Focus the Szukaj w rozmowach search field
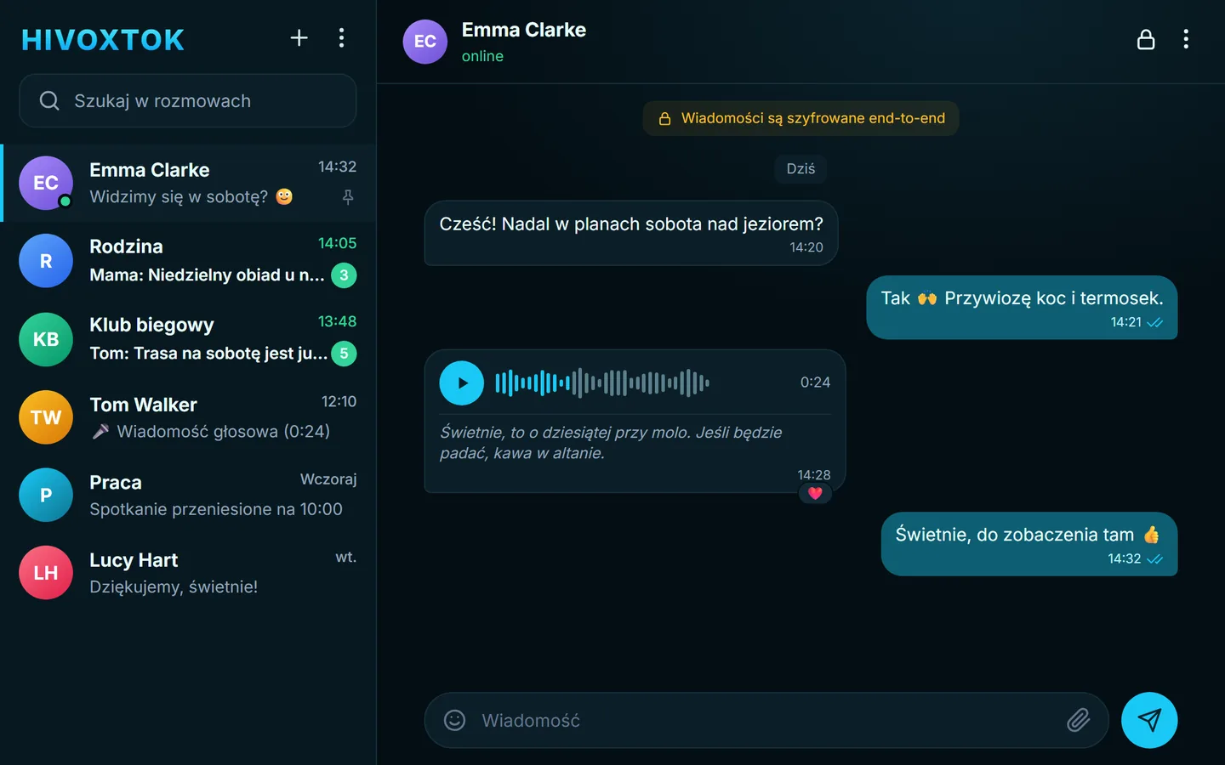This screenshot has width=1225, height=765. (188, 100)
